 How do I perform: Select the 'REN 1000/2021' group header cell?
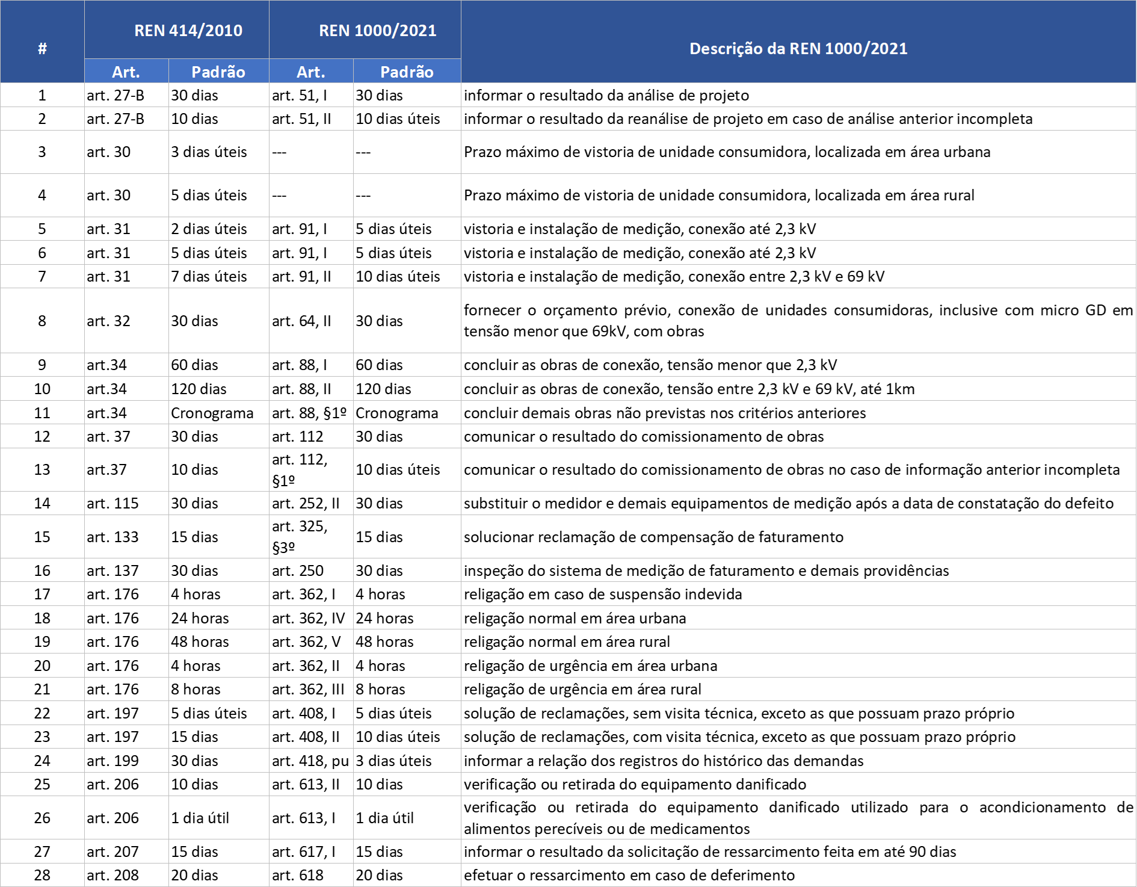[x=377, y=31]
